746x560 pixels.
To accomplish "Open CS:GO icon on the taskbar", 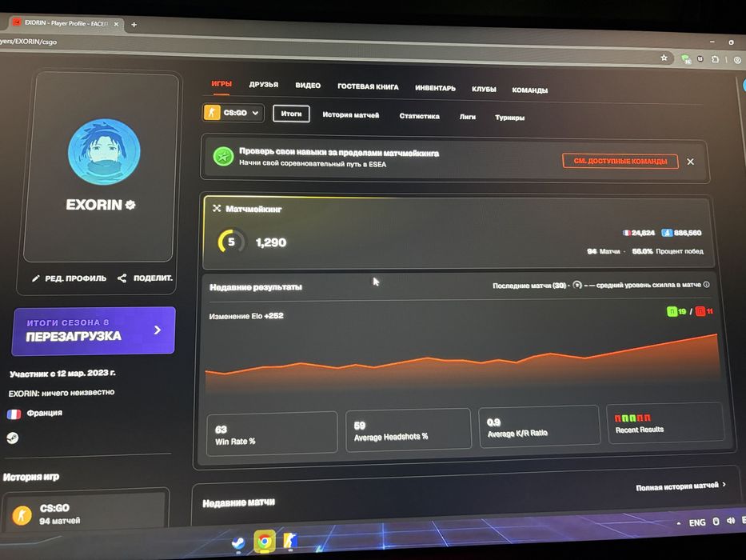I will [290, 541].
